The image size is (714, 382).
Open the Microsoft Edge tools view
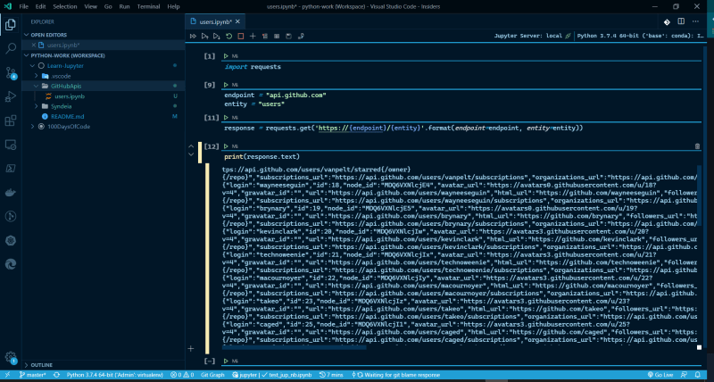[x=11, y=264]
